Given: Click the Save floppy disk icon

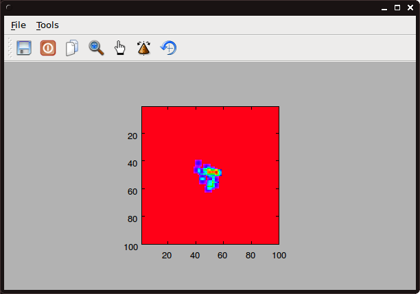Looking at the screenshot, I should 24,48.
